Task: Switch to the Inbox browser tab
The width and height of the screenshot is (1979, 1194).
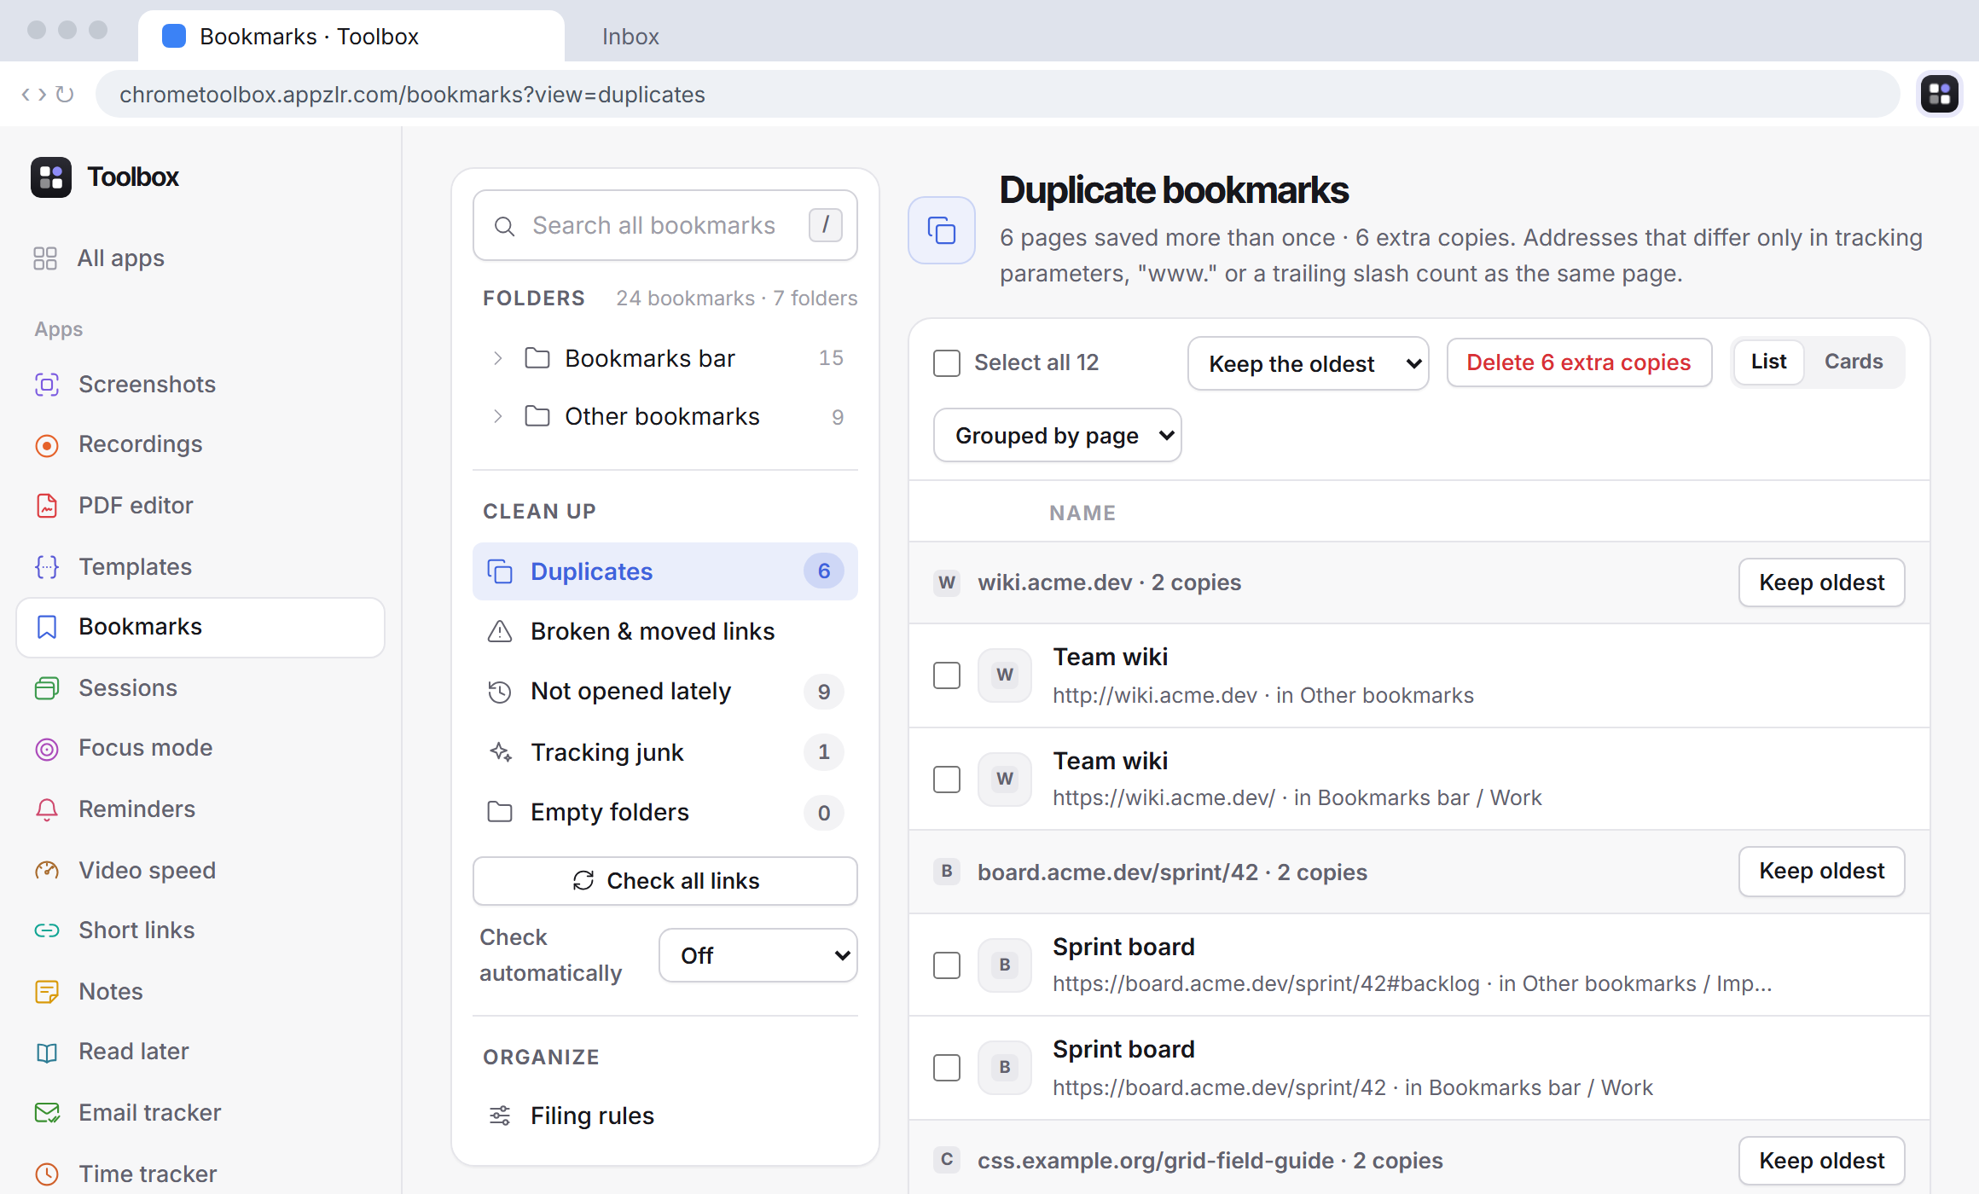Action: click(x=630, y=37)
